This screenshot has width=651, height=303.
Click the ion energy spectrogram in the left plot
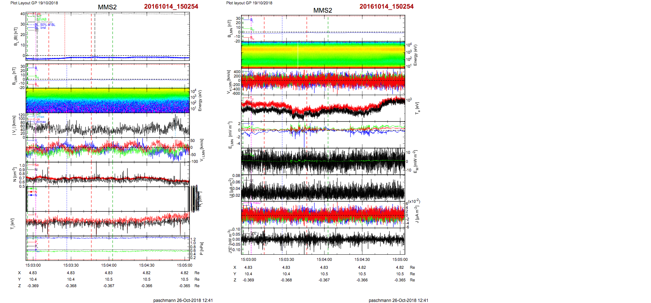tap(108, 101)
